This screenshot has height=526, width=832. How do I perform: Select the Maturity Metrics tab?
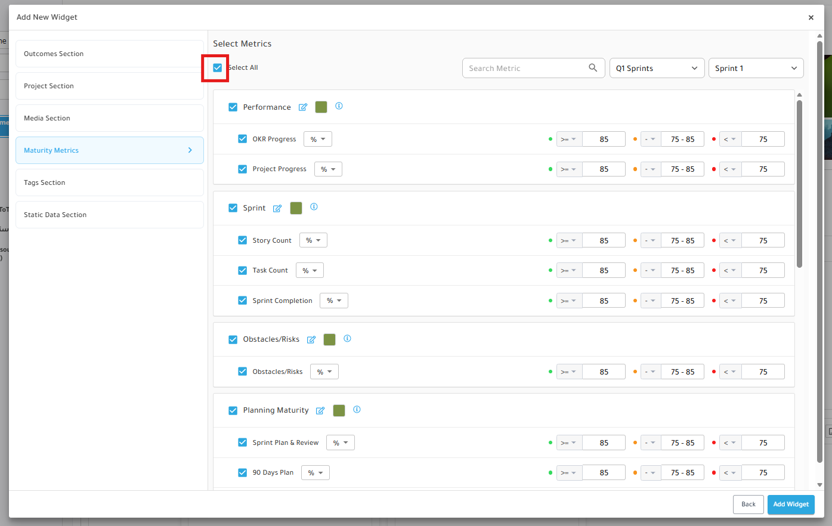[x=110, y=150]
